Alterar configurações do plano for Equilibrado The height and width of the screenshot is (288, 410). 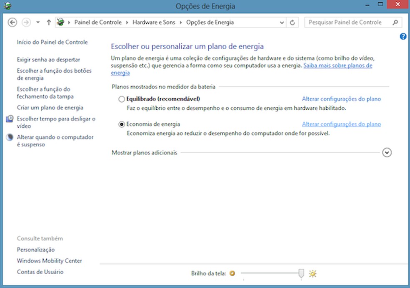(341, 99)
